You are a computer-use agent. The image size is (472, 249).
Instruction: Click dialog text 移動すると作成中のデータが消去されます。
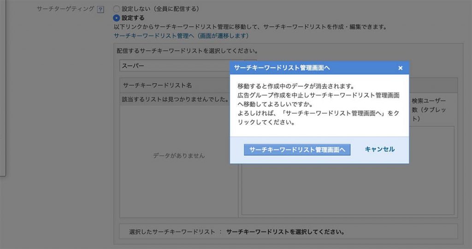(296, 86)
